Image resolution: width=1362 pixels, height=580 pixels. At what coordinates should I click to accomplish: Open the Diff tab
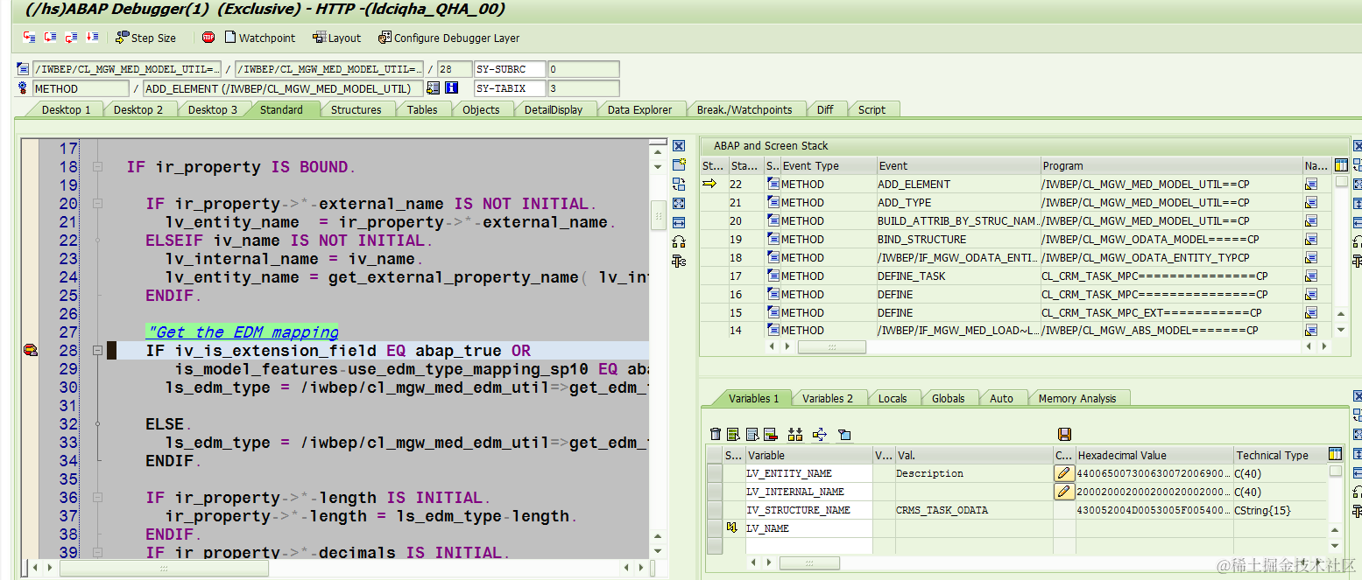click(x=825, y=109)
